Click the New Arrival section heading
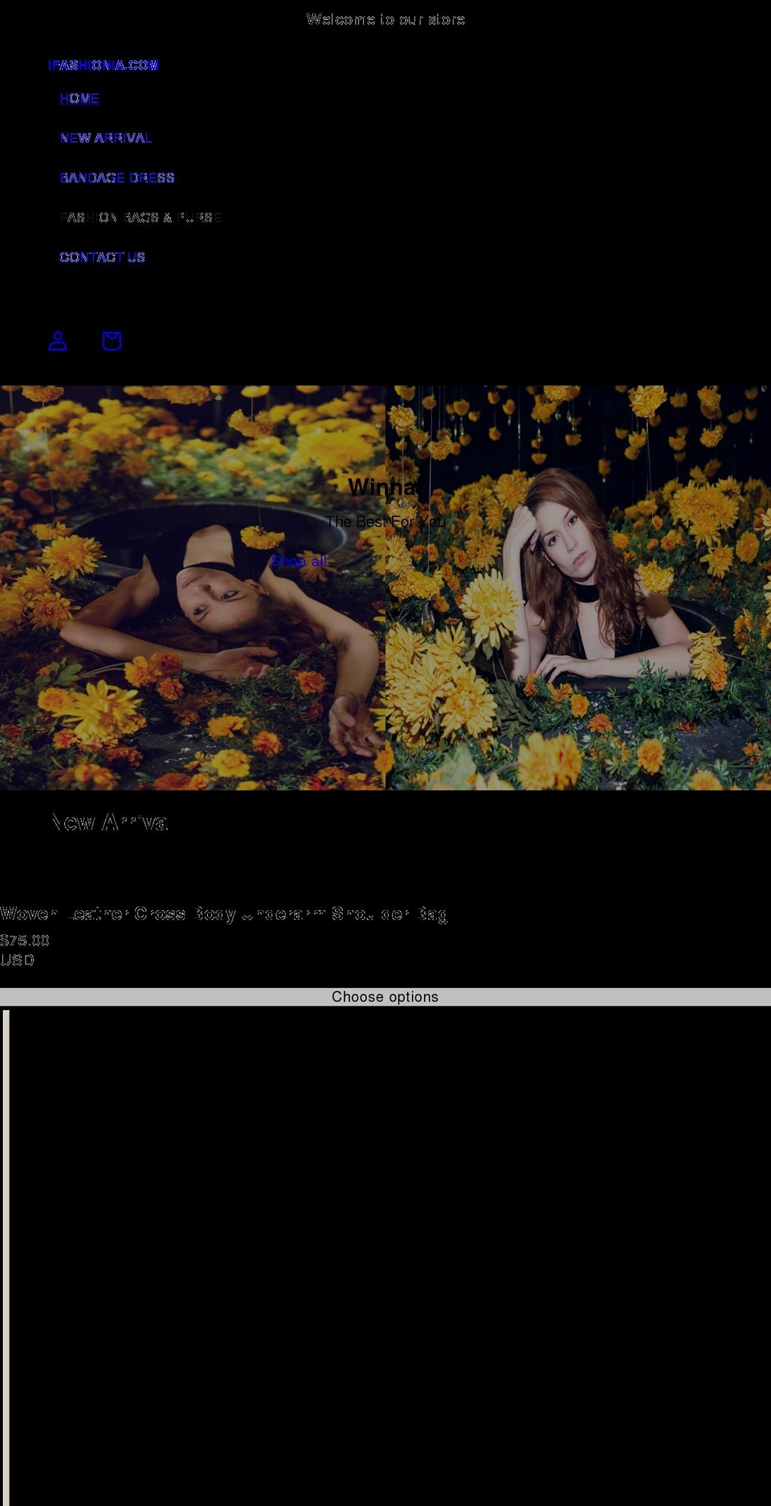The width and height of the screenshot is (771, 1506). pyautogui.click(x=109, y=822)
